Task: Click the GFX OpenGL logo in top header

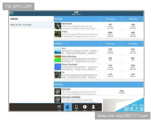Action: point(11,13)
